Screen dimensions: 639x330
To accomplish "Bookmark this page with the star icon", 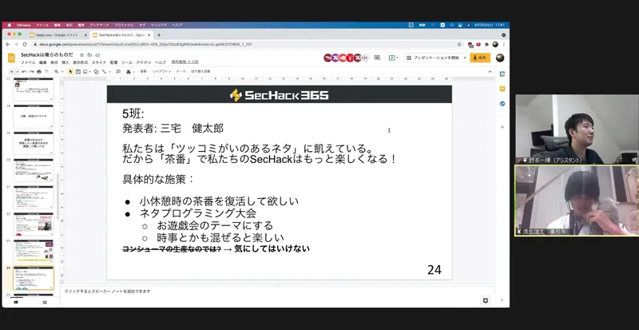I will (x=459, y=45).
